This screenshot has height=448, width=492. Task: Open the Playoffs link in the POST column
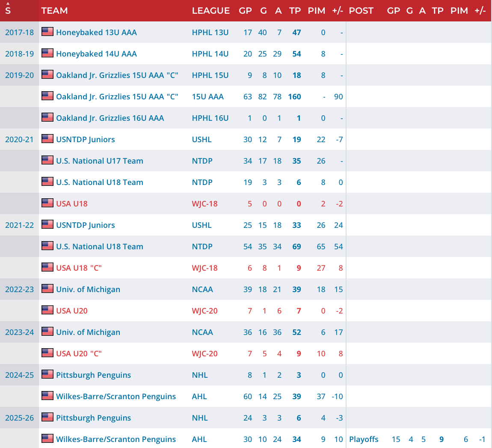point(364,439)
